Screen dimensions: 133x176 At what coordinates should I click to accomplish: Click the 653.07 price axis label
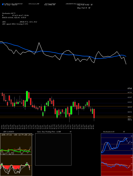[x=130, y=97]
